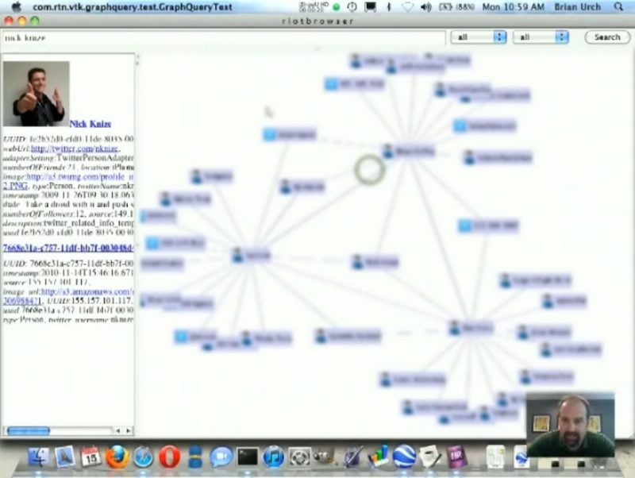Open the first 'all' filter dropdown
This screenshot has width=635, height=478.
pos(478,37)
